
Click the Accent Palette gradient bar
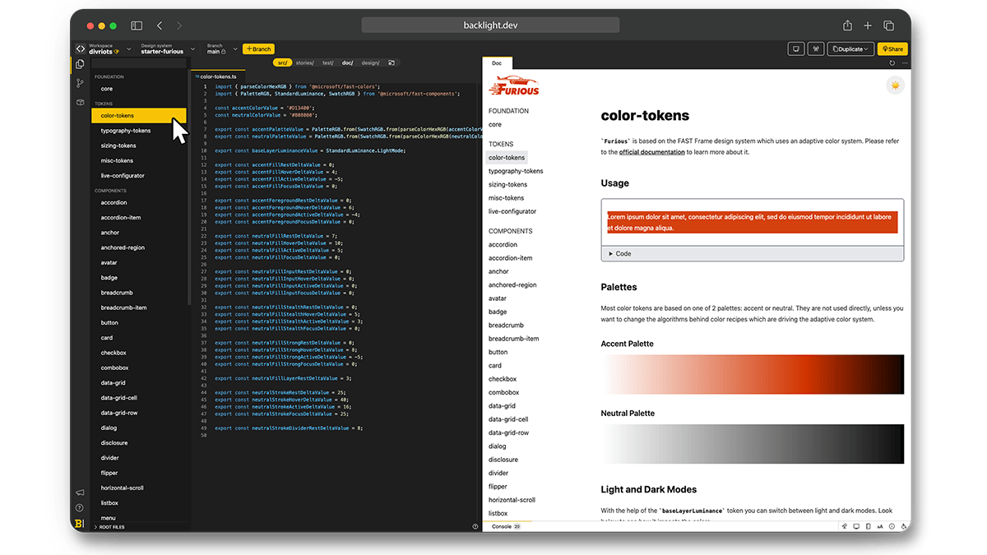752,374
